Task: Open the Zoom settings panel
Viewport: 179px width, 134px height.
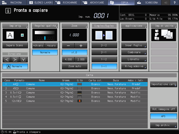Action: (x=74, y=26)
